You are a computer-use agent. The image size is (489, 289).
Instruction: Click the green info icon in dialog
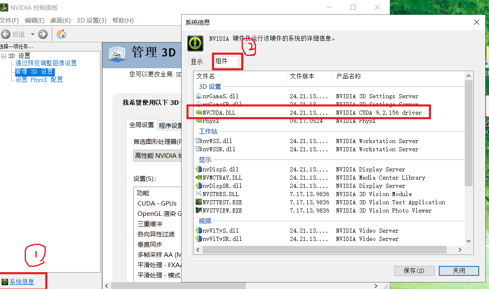tap(195, 43)
